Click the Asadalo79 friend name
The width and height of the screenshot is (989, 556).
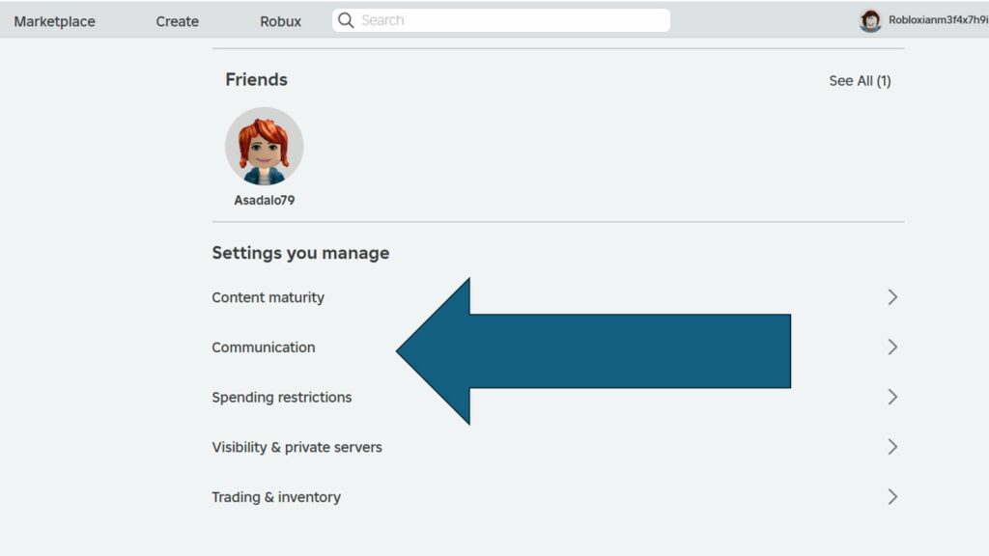(x=264, y=201)
